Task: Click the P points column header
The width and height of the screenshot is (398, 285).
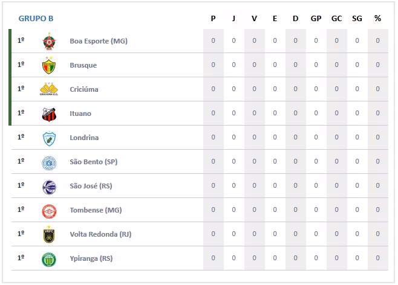Action: (213, 18)
